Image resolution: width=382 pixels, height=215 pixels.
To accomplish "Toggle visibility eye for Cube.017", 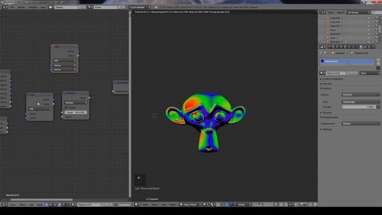I will pyautogui.click(x=369, y=26).
